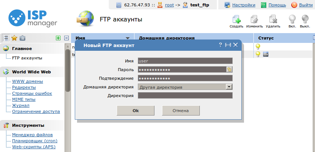Open Редиректы in sidebar
Image resolution: width=315 pixels, height=152 pixels.
point(24,87)
